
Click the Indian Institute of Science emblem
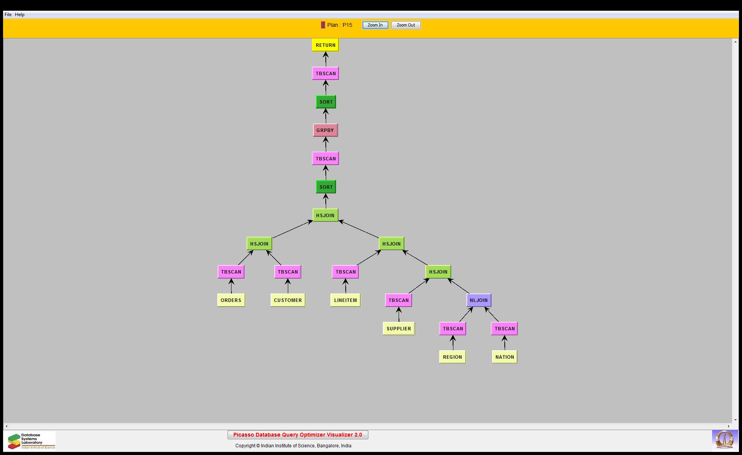[x=725, y=440]
